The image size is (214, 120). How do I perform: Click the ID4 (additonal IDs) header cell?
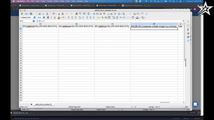point(77,26)
